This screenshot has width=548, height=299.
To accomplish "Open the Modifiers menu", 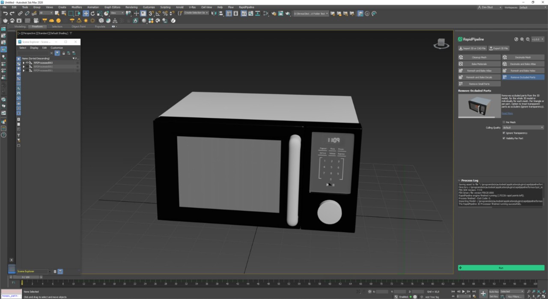I will pos(77,7).
